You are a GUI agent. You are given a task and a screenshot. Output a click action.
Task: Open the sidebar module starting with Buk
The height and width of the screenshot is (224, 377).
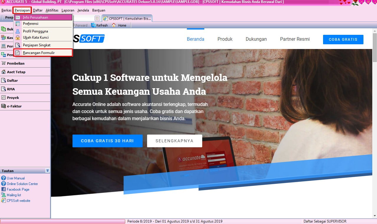tap(7, 29)
